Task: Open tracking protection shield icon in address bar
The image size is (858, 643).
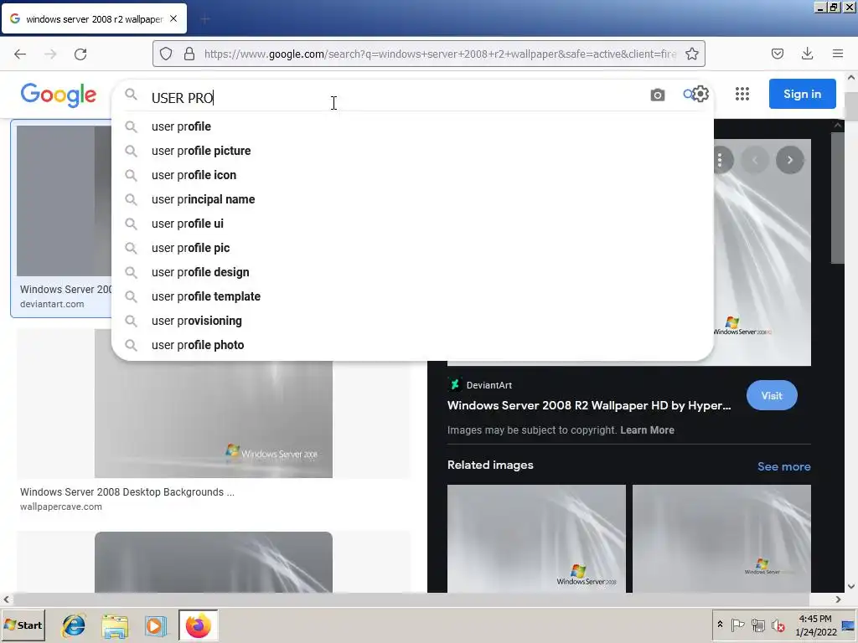Action: click(x=166, y=54)
